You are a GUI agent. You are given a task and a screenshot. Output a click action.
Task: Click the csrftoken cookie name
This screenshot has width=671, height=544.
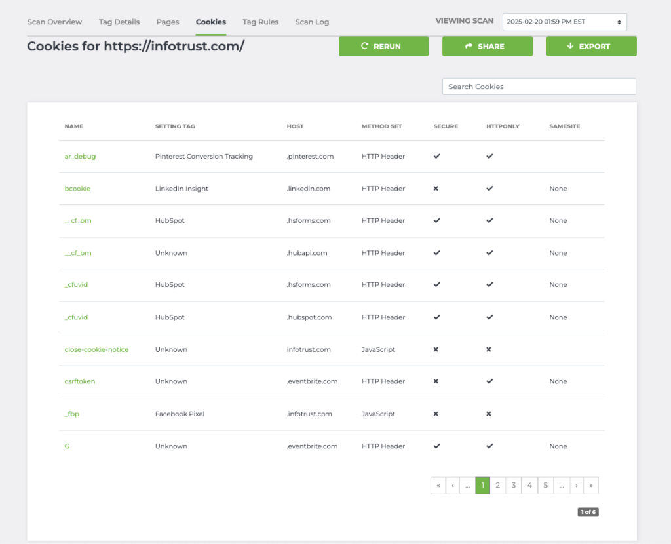[x=80, y=381]
